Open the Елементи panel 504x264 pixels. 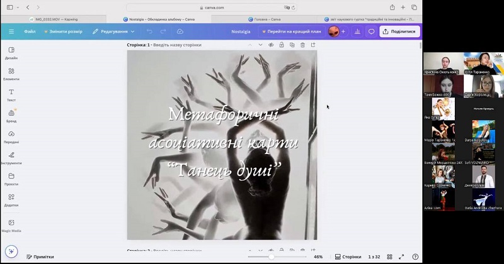tap(11, 74)
